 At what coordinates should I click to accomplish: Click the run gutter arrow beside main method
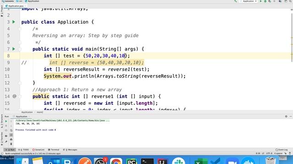click(14, 49)
